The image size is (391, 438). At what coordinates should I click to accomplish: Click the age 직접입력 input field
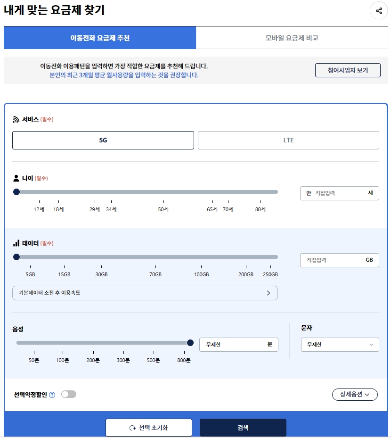click(x=339, y=193)
